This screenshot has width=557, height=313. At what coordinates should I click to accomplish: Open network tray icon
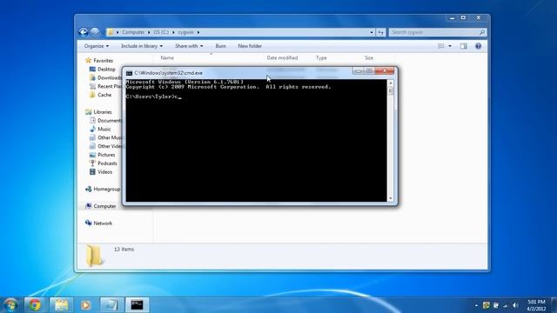(x=505, y=305)
